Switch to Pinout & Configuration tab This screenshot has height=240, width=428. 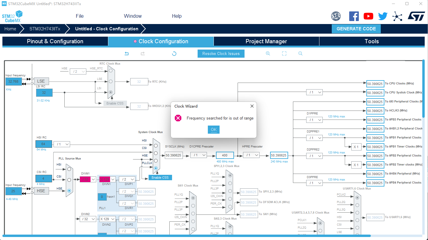pyautogui.click(x=55, y=41)
